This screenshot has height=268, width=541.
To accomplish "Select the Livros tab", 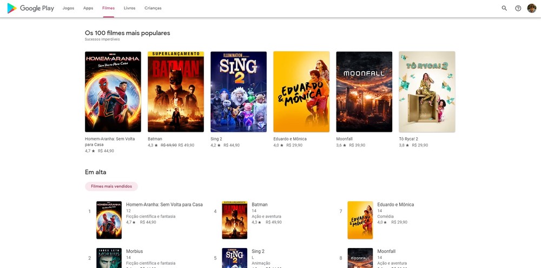I will (129, 8).
